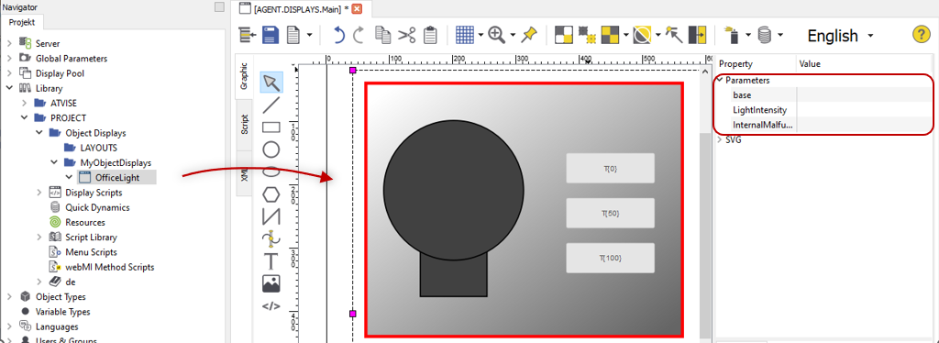This screenshot has width=939, height=343.
Task: Open dropdown arrow beside the grid icon
Action: click(481, 36)
